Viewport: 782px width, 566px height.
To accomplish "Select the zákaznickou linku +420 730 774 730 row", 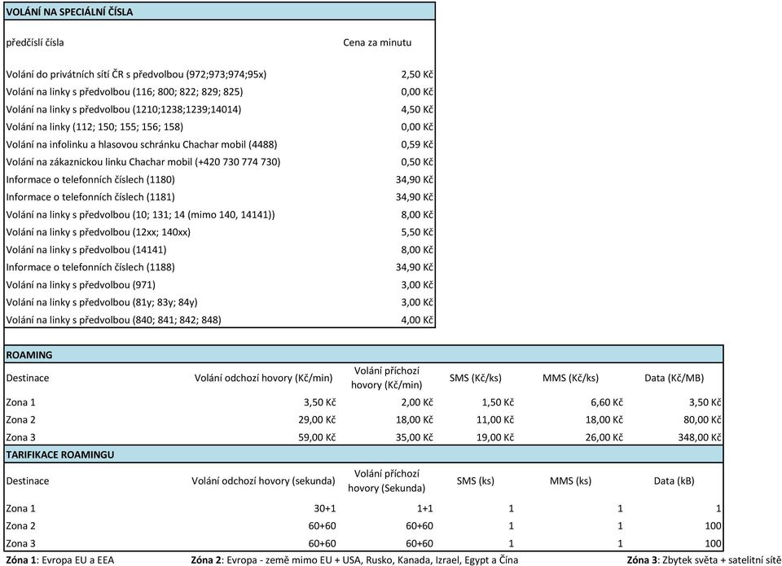I will coord(219,162).
